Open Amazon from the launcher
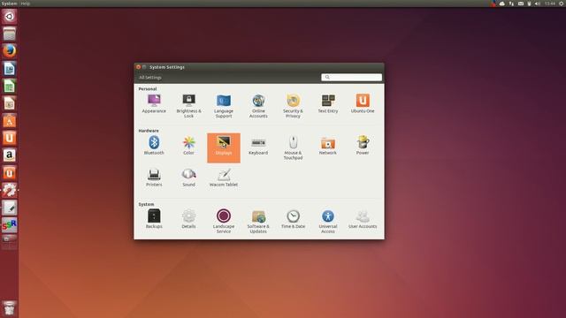The width and height of the screenshot is (566, 318). (x=10, y=155)
